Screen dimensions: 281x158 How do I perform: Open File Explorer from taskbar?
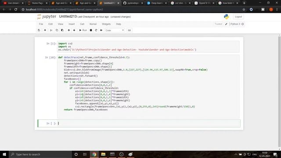pos(103,154)
